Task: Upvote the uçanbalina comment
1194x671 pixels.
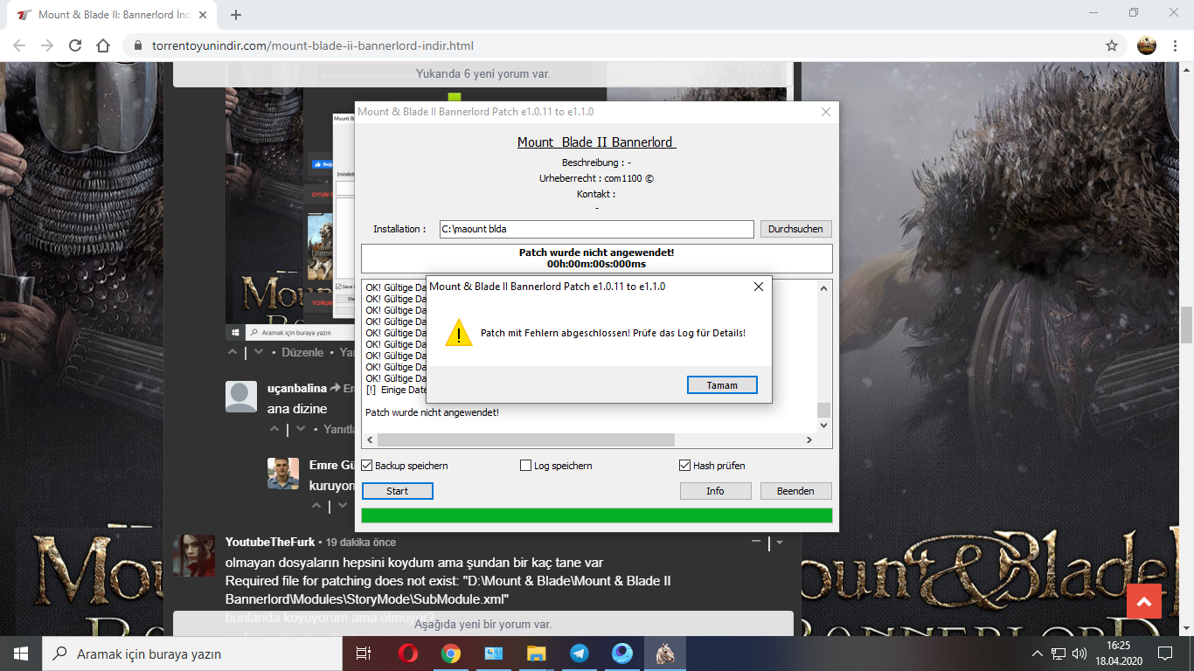Action: click(274, 429)
